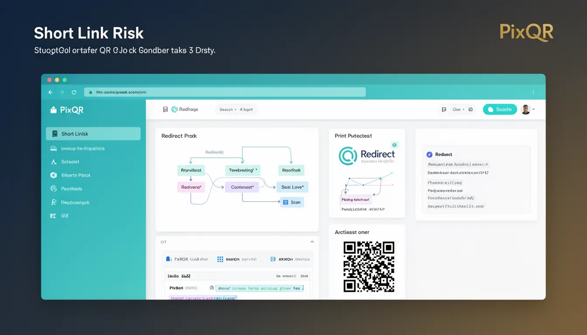
Task: Open the browser three-dot menu
Action: [x=533, y=92]
